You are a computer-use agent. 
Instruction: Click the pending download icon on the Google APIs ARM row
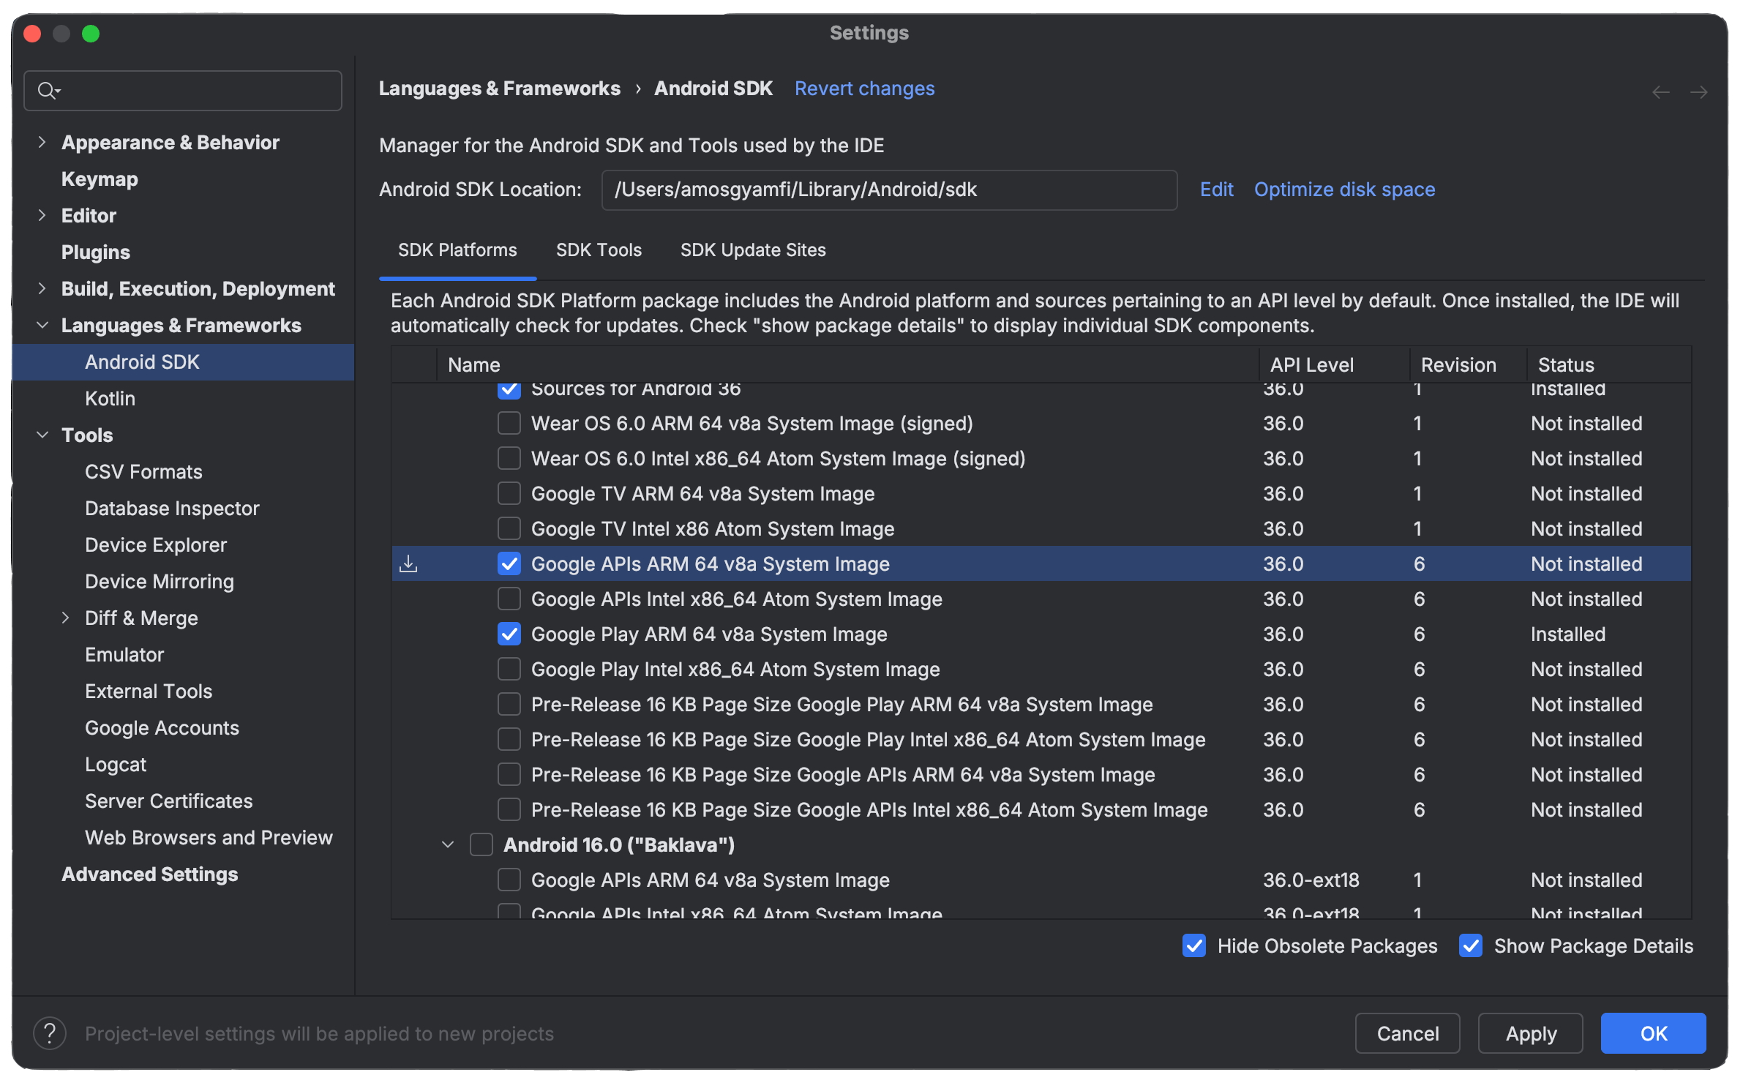408,563
